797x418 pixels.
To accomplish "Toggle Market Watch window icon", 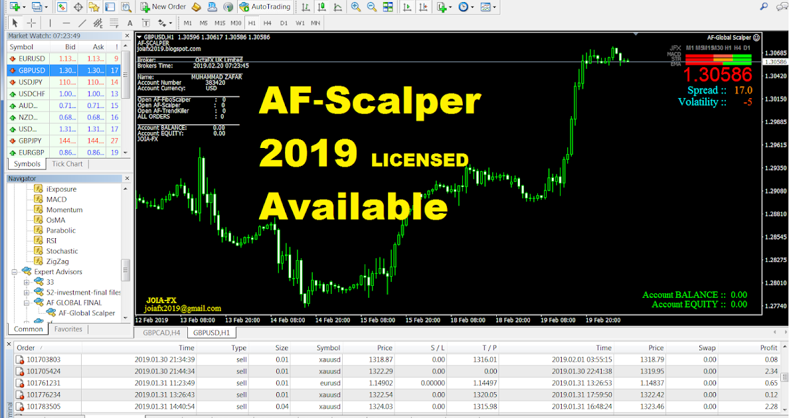I will point(62,7).
